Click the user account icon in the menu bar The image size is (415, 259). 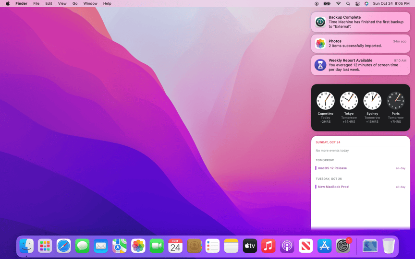[317, 3]
